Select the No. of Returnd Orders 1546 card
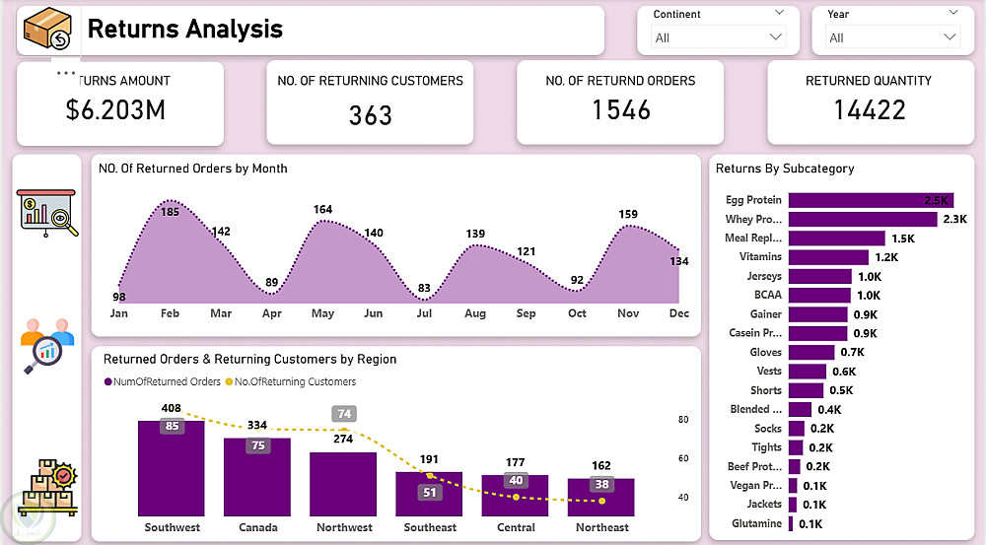986x545 pixels. click(620, 103)
